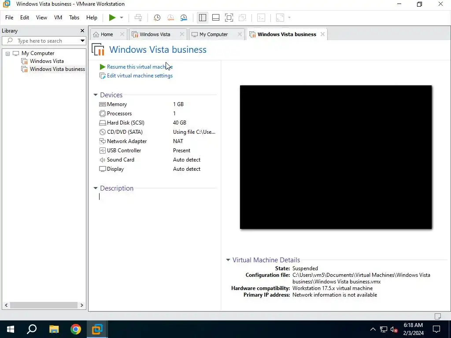Click the black VM screen thumbnail
The image size is (451, 338).
pos(336,157)
